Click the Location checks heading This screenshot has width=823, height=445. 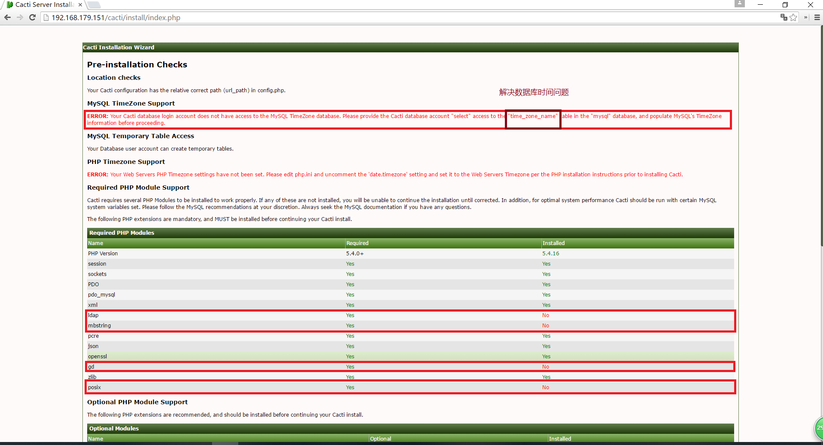pos(114,78)
